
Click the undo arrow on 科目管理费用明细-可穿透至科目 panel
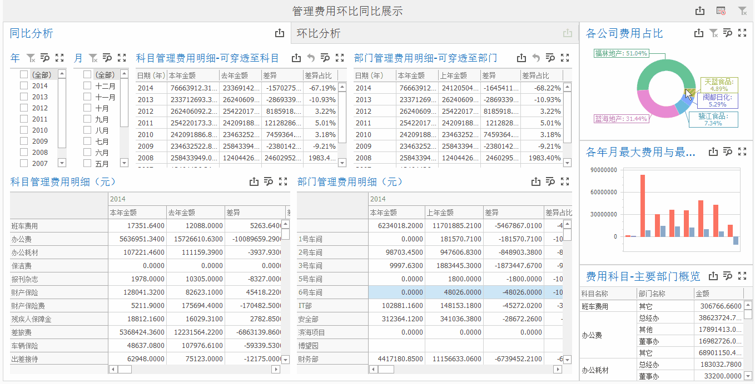[311, 58]
